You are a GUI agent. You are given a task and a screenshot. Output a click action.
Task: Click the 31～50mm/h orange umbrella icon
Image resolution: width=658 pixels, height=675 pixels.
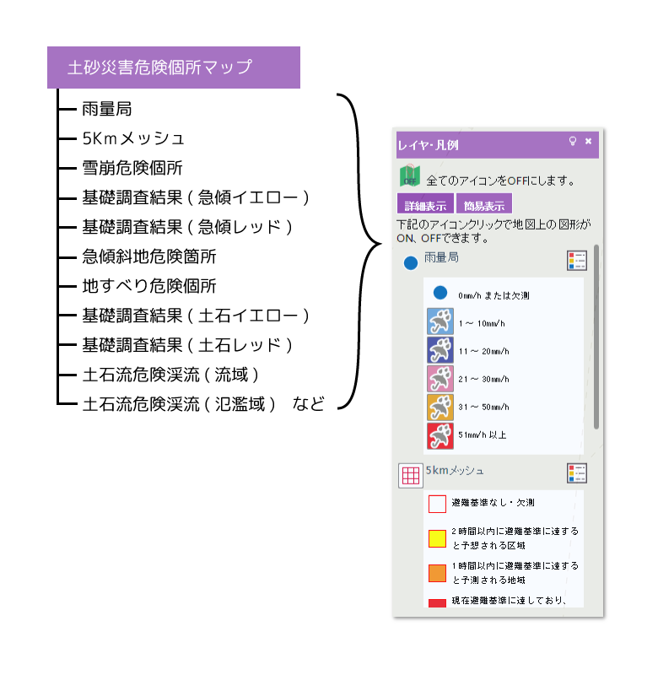click(440, 407)
